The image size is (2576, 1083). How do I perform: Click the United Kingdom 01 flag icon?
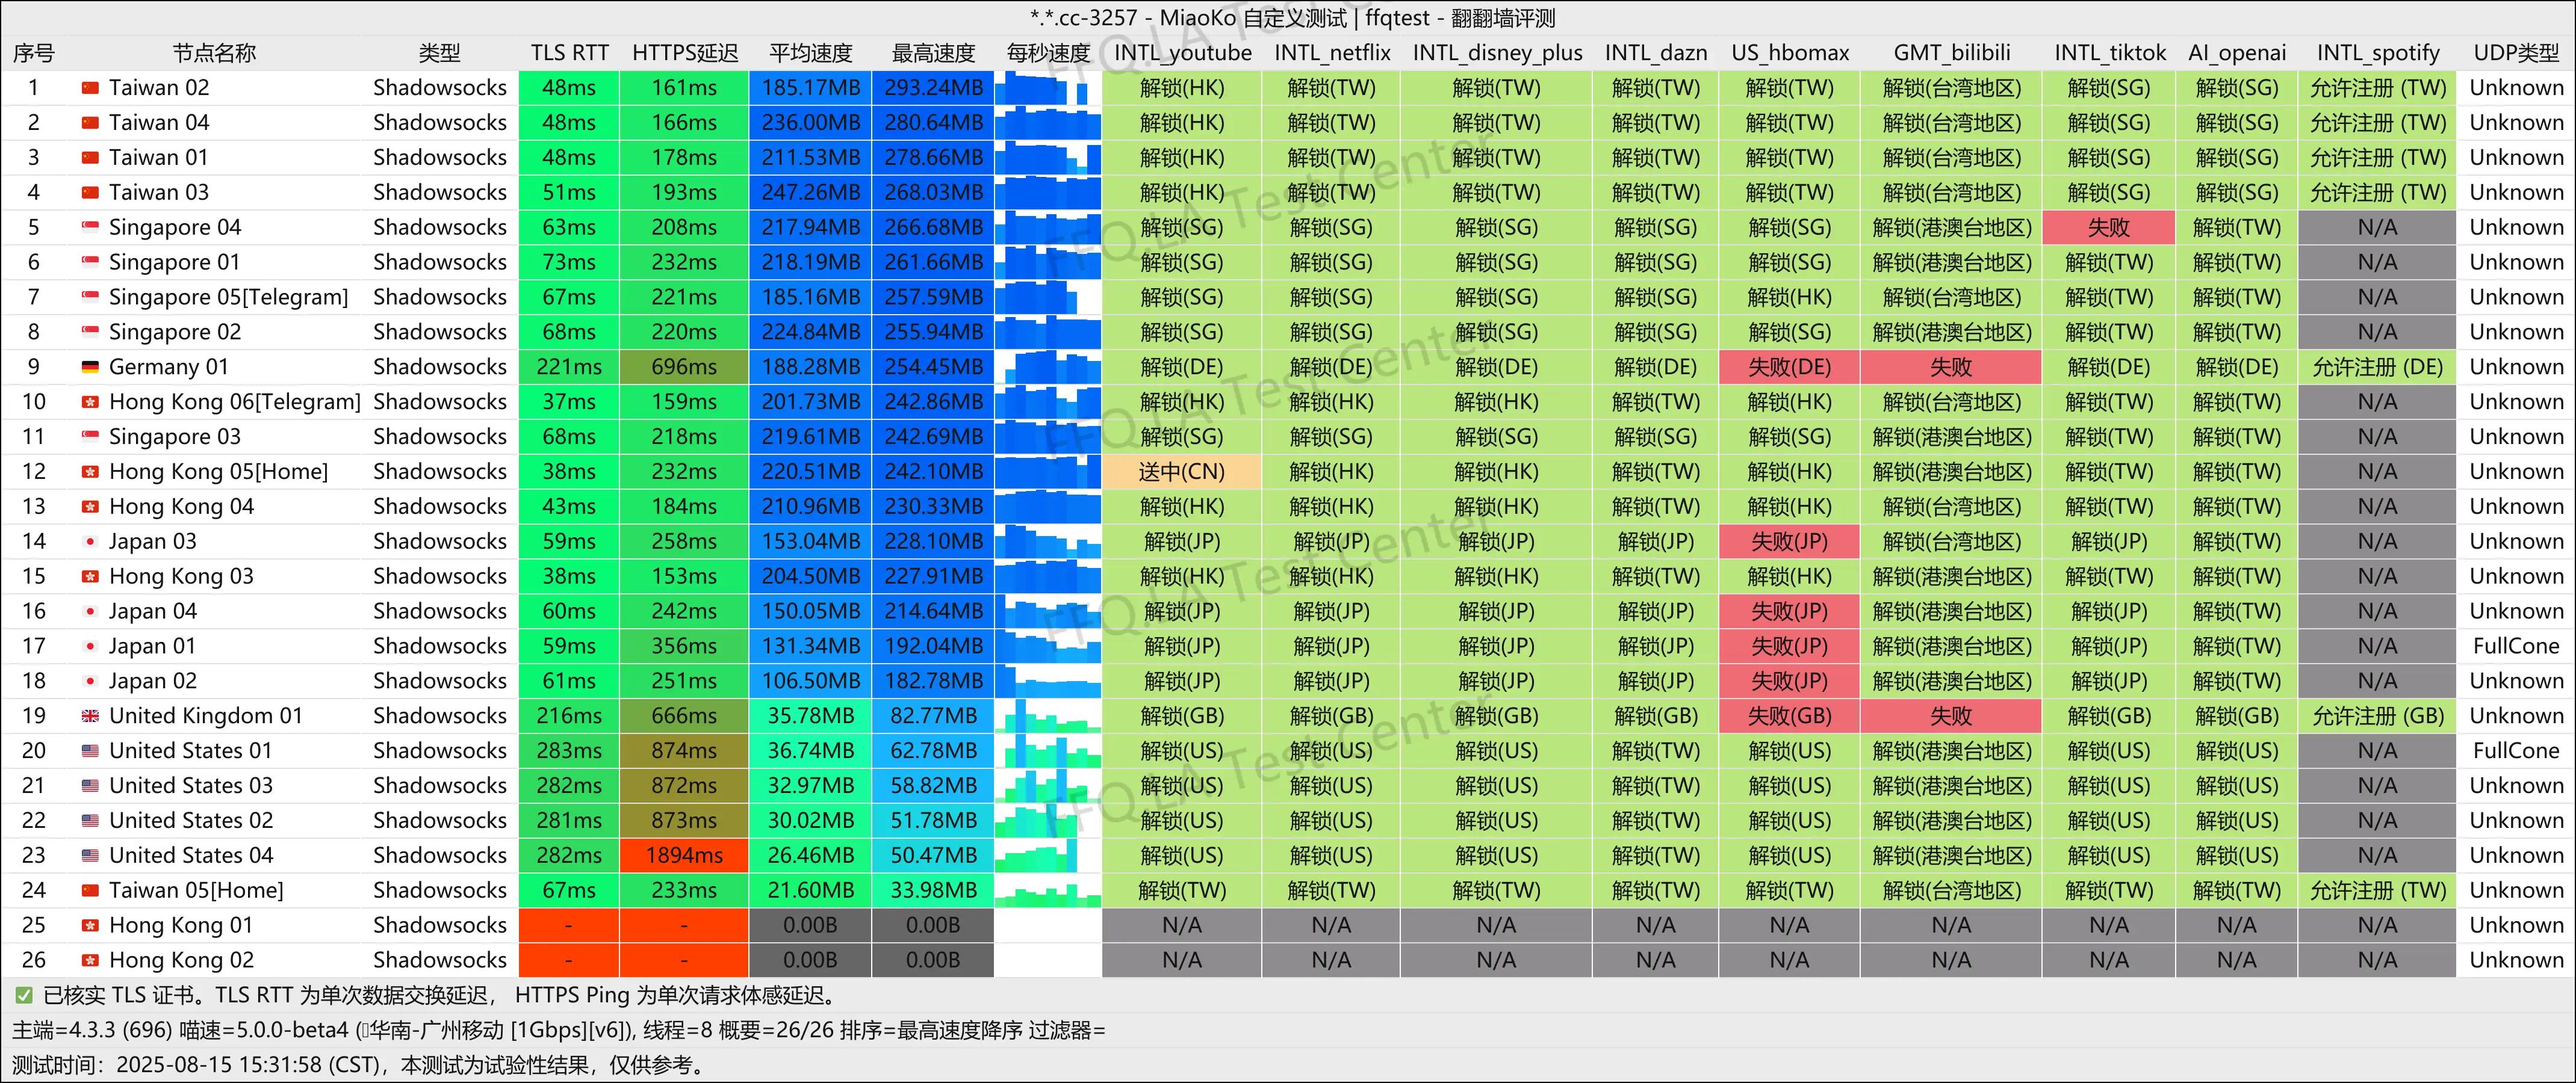(x=90, y=717)
